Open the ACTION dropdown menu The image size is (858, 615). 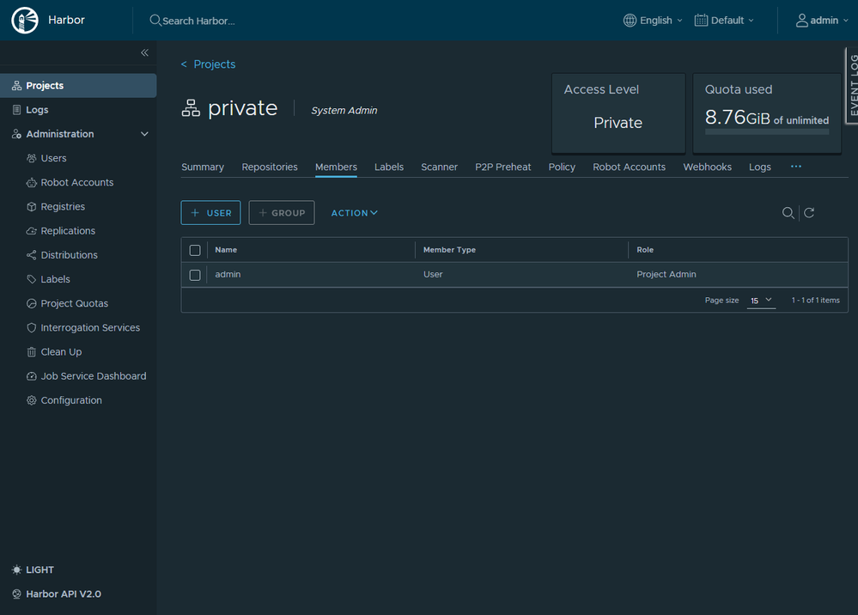(x=354, y=213)
